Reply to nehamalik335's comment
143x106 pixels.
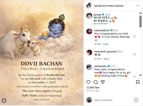pos(106,44)
